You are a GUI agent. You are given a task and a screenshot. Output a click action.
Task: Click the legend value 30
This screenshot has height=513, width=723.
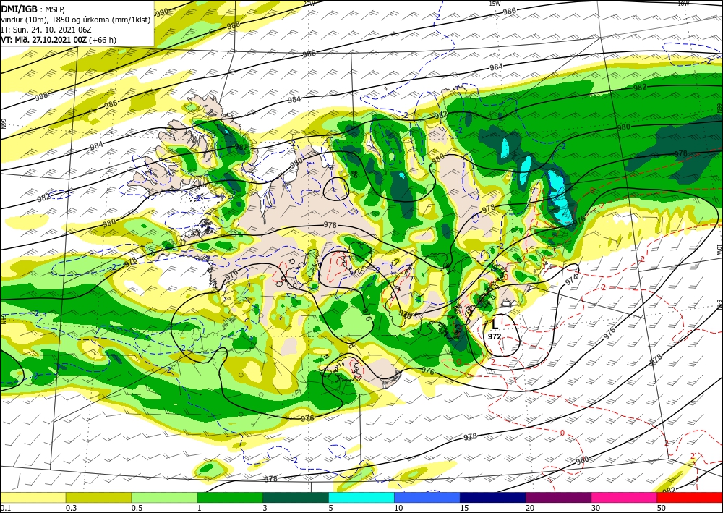click(x=596, y=508)
